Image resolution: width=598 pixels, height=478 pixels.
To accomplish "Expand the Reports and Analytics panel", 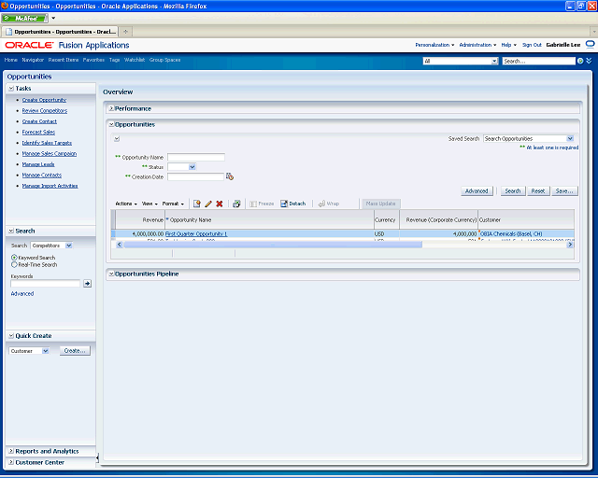I will [x=11, y=451].
